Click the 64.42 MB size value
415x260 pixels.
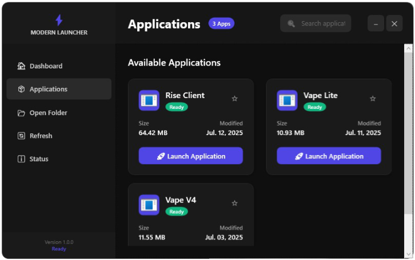[153, 133]
